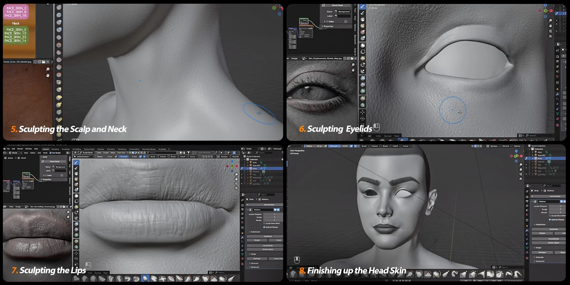Click the Add Modifier button
The width and height of the screenshot is (570, 285).
click(269, 205)
